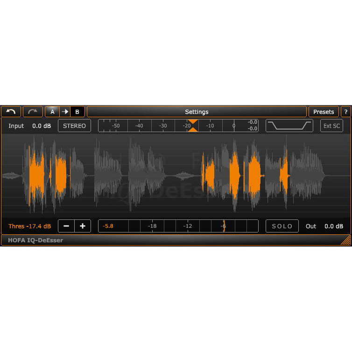
Task: Select preset slot A
Action: point(52,112)
